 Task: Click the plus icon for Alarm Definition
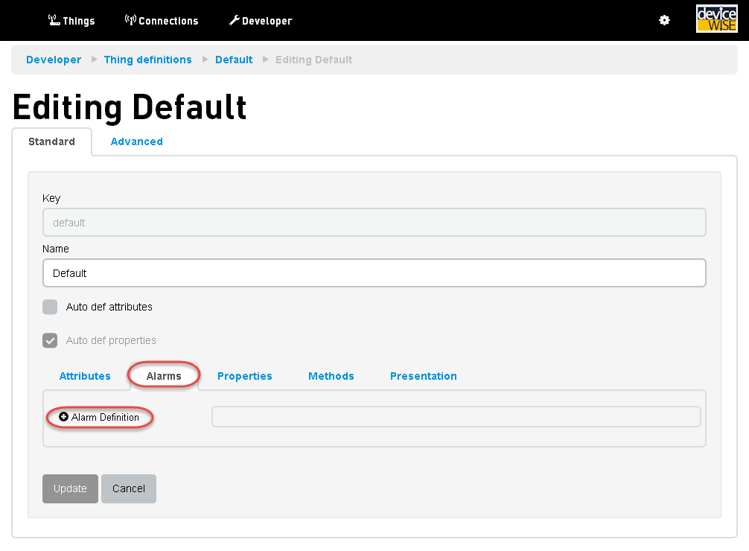click(x=63, y=417)
